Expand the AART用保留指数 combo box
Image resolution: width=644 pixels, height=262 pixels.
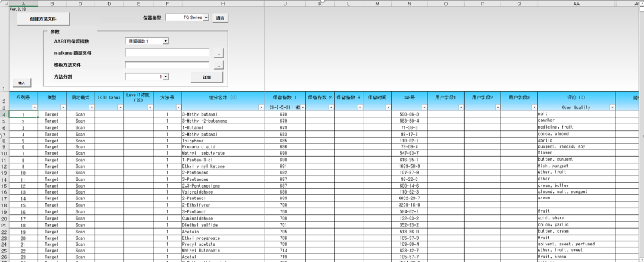tap(165, 41)
